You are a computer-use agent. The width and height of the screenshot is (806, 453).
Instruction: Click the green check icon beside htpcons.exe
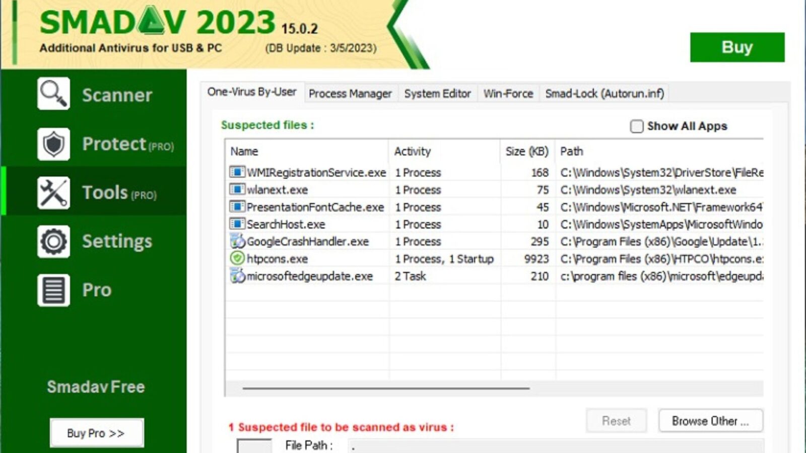coord(236,259)
